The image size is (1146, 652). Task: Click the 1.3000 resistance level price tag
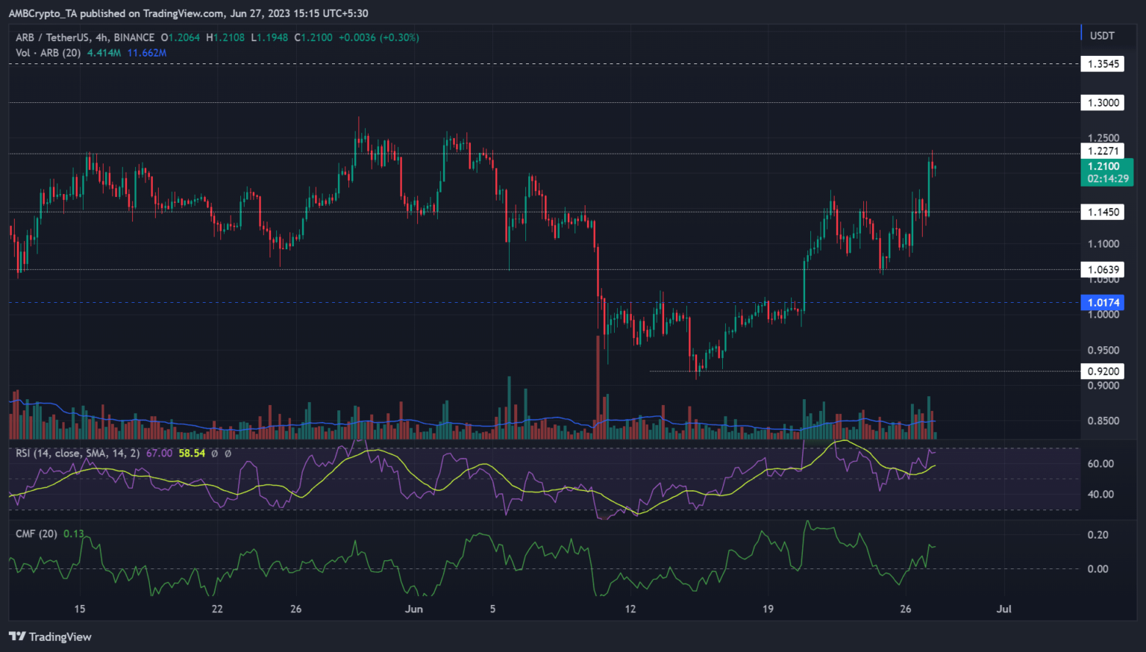tap(1103, 103)
